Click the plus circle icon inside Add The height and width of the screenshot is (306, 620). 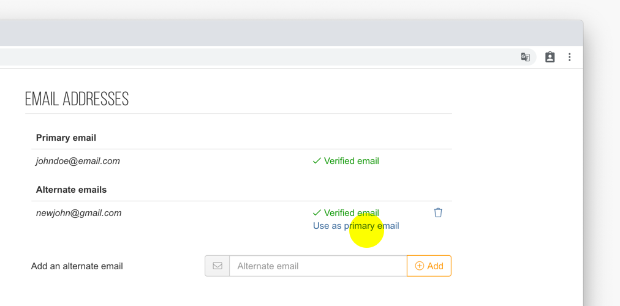419,266
